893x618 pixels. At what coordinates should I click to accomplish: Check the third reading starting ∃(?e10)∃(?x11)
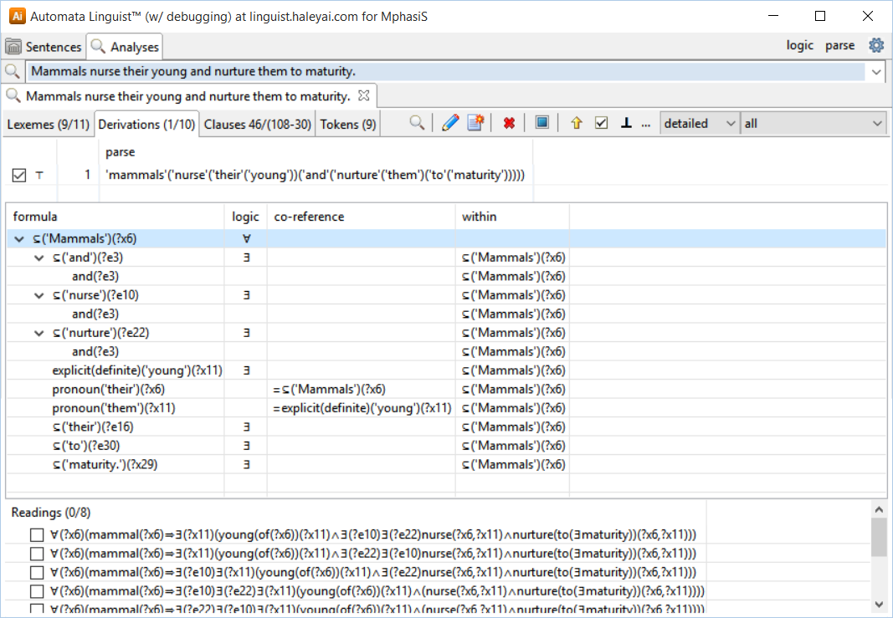(x=37, y=573)
